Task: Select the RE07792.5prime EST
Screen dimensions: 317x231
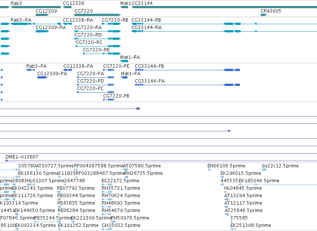Action: tap(59, 192)
